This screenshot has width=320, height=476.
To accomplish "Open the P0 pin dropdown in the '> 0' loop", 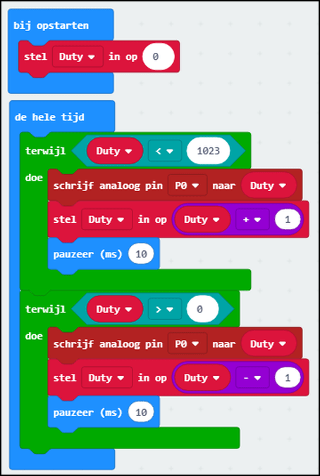I will coord(187,343).
